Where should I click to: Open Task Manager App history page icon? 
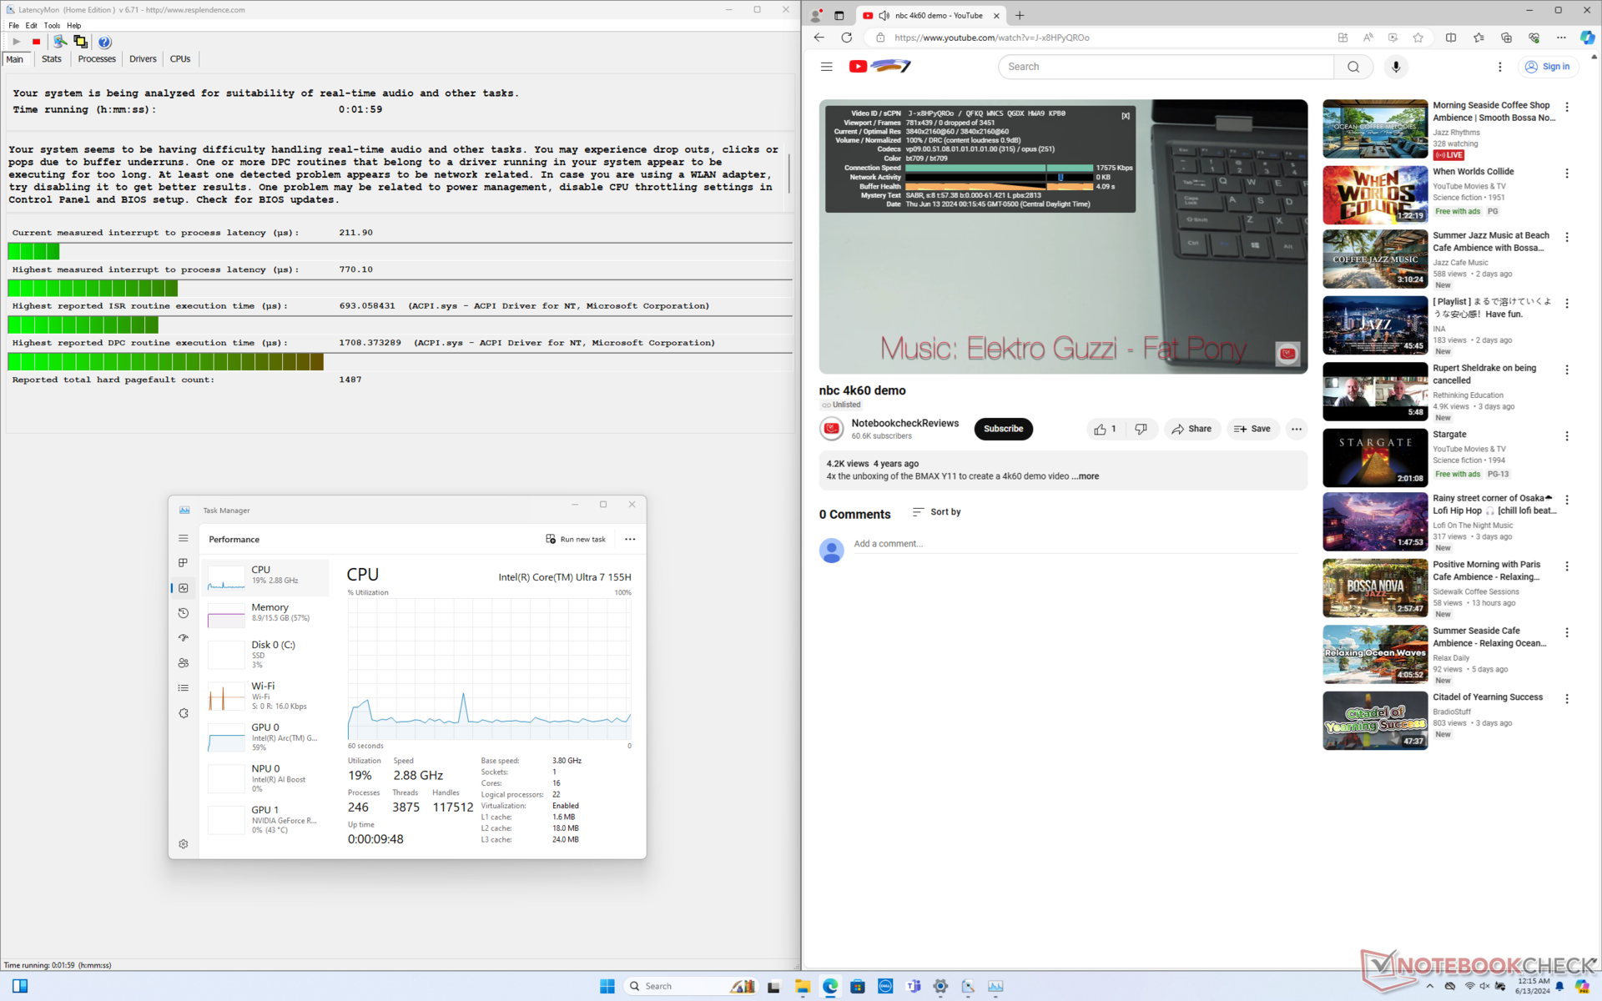(x=184, y=613)
